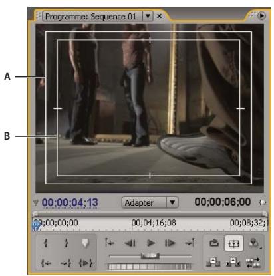Open the Trim monitor
The image size is (274, 276).
click(x=253, y=263)
